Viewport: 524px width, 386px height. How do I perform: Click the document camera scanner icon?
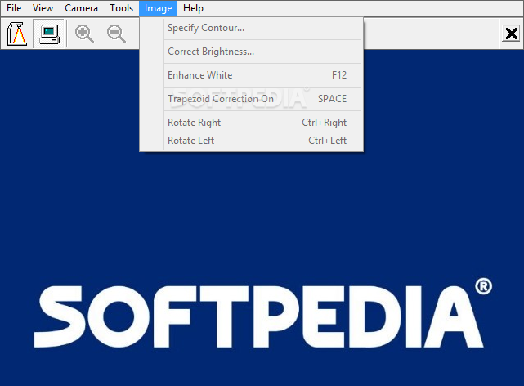click(x=16, y=34)
